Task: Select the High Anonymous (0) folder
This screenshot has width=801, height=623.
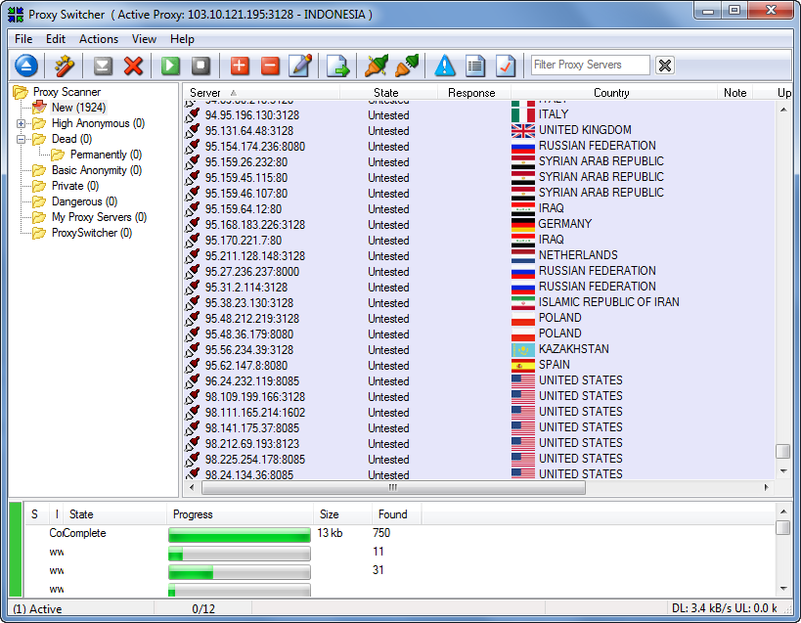Action: [98, 123]
